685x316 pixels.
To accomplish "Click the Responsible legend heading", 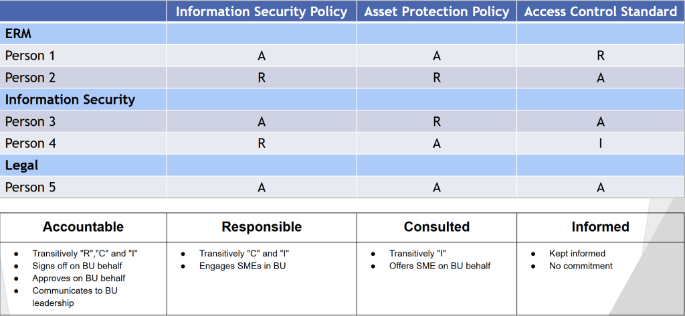I will [261, 227].
